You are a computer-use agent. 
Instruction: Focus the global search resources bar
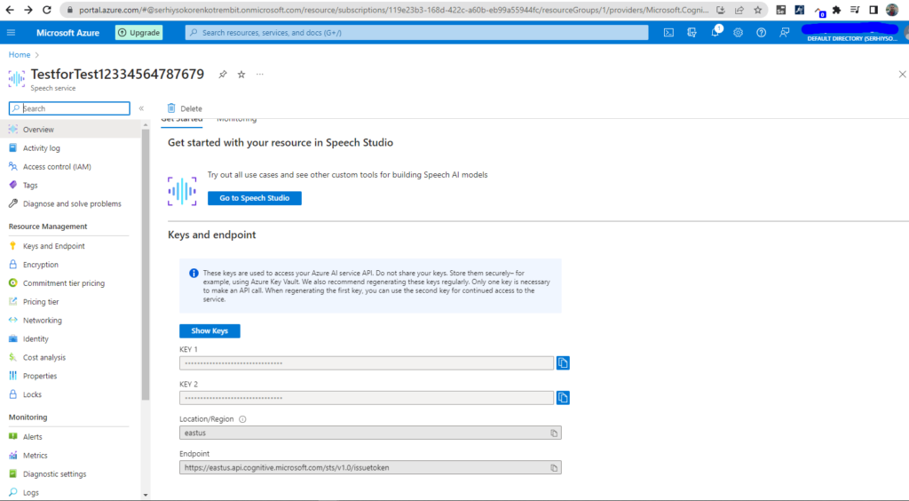tap(417, 33)
